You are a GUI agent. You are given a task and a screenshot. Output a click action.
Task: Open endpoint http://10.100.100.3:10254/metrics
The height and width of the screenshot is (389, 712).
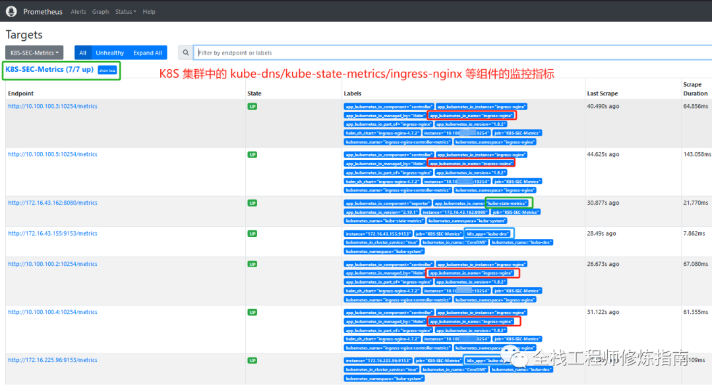point(53,106)
